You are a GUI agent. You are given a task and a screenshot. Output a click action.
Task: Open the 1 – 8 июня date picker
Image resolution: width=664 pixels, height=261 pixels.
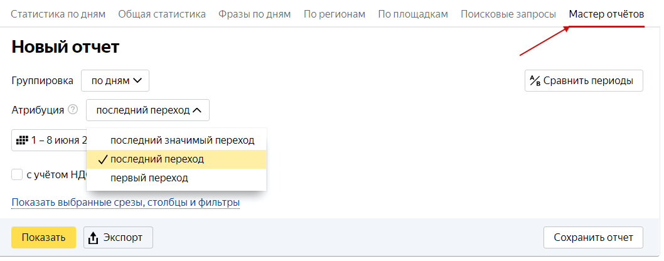[x=49, y=140]
